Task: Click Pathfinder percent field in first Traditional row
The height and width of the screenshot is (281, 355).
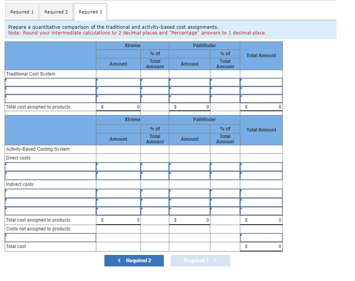Action: coord(225,82)
